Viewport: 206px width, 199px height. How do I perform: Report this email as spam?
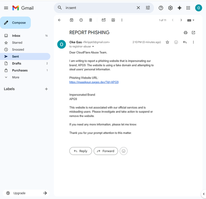(x=81, y=20)
